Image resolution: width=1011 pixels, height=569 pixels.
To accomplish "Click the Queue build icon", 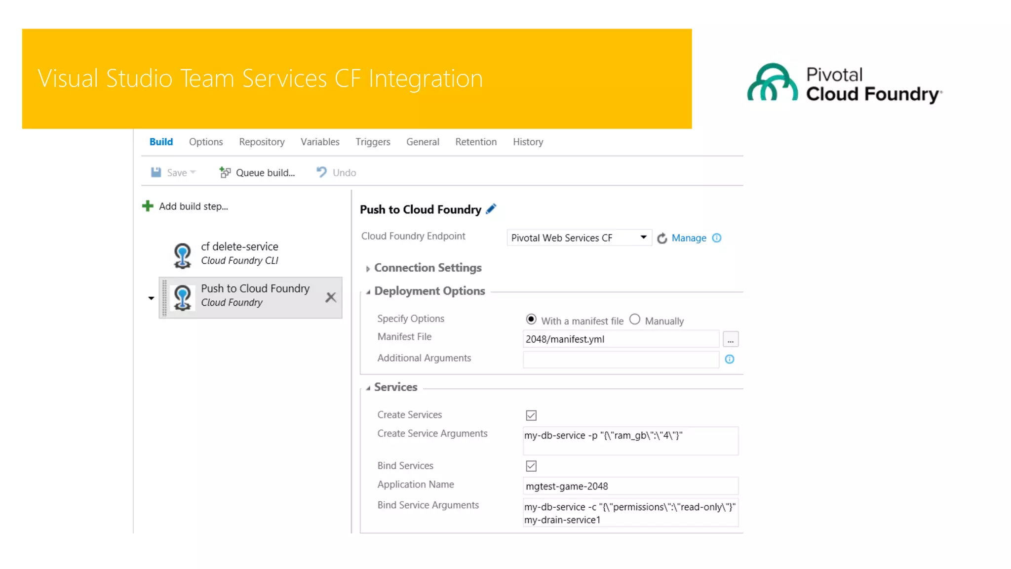I will (225, 172).
